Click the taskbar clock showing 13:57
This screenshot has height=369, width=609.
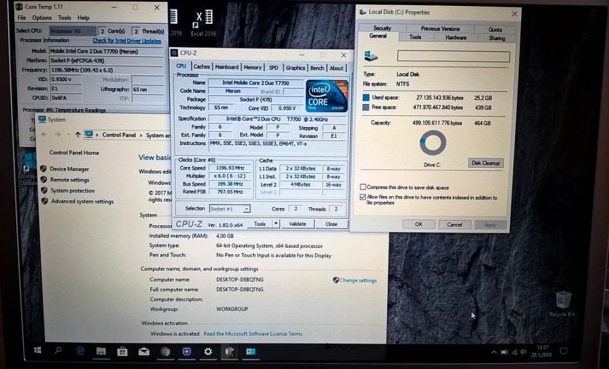543,352
